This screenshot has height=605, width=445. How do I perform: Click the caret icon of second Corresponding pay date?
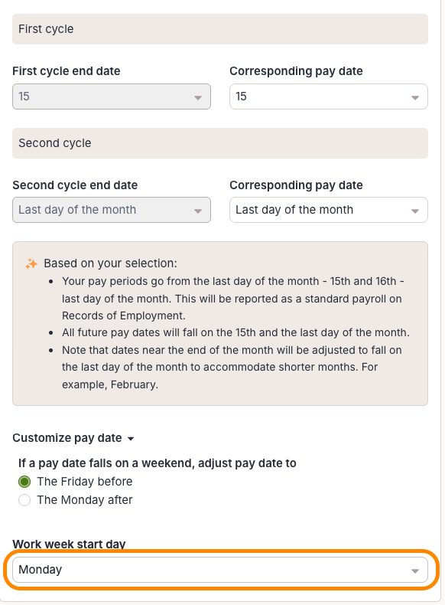tap(415, 211)
